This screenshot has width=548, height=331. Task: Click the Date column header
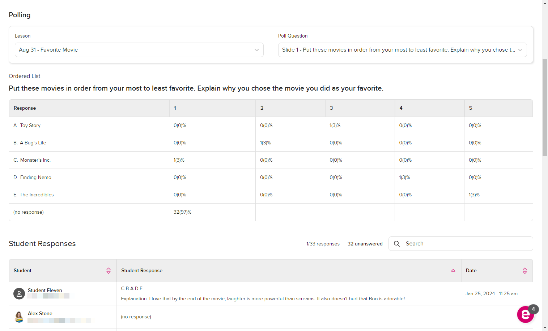click(x=497, y=271)
